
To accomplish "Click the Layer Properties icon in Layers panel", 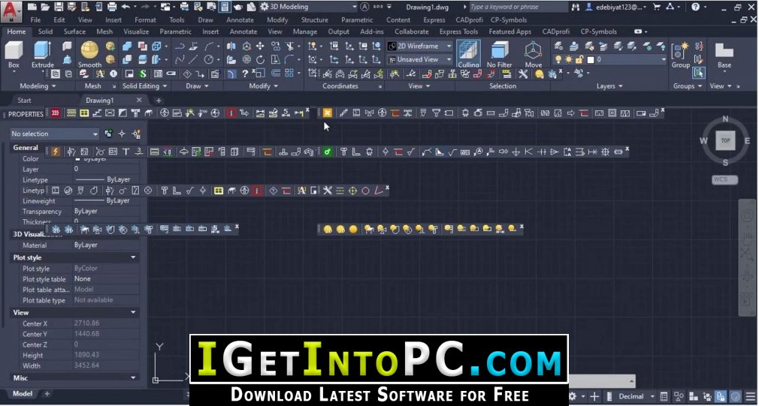I will click(558, 46).
